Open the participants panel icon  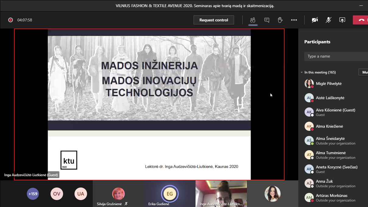point(253,20)
